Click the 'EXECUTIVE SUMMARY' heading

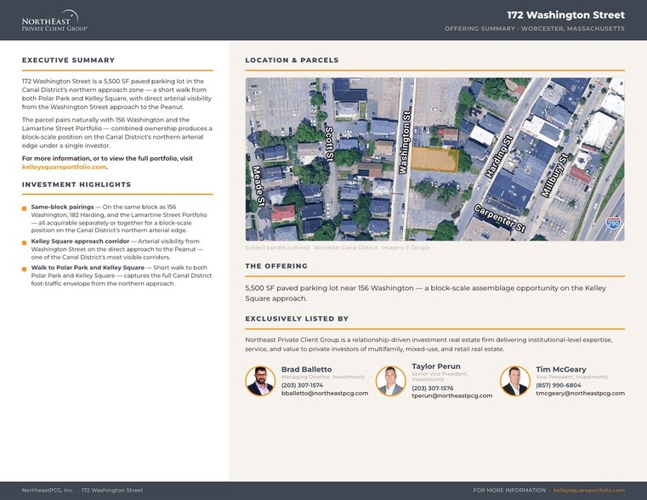(x=69, y=60)
